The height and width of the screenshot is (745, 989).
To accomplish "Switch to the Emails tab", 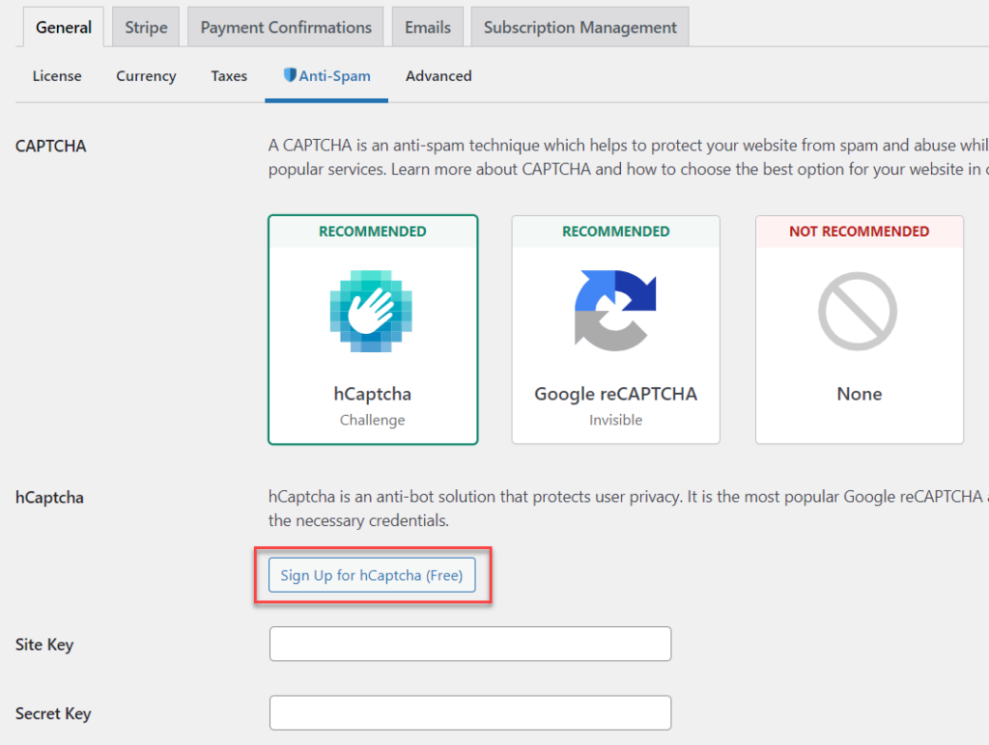I will (x=427, y=26).
